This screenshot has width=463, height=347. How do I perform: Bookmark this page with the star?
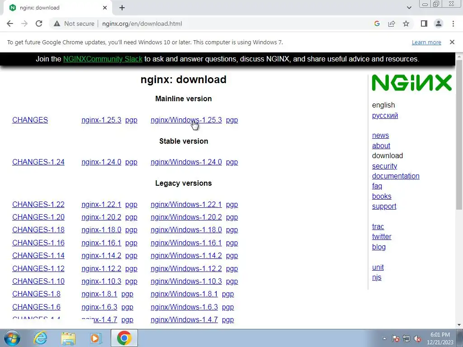pyautogui.click(x=406, y=23)
